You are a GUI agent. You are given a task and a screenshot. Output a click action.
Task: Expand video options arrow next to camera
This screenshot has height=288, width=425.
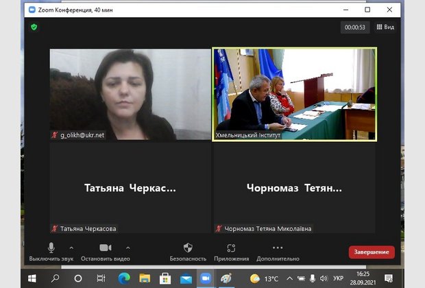point(127,248)
